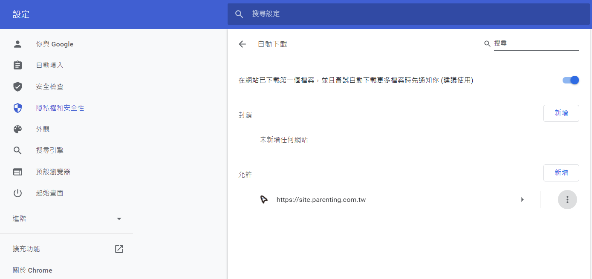Click 新增 button in 封鎖 section
This screenshot has height=279, width=592.
[561, 113]
